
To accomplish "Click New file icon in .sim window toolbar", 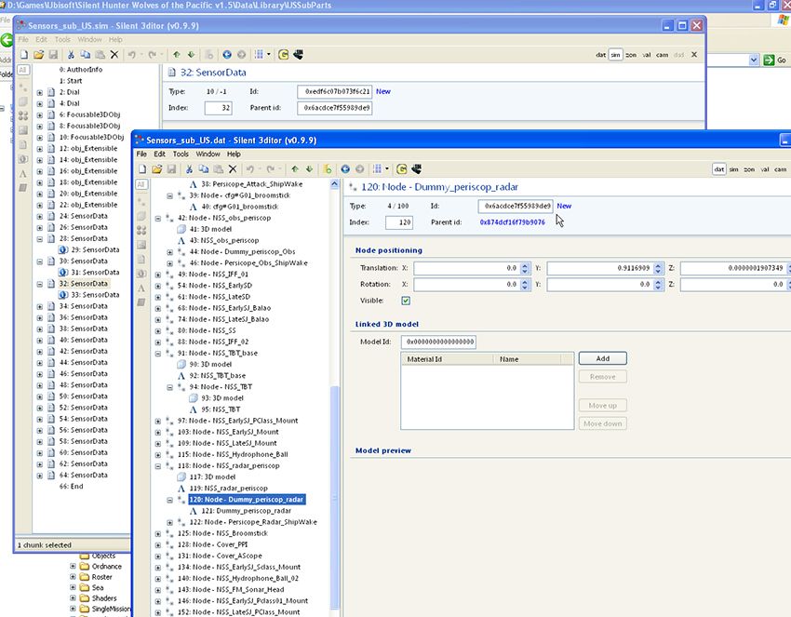I will [24, 55].
